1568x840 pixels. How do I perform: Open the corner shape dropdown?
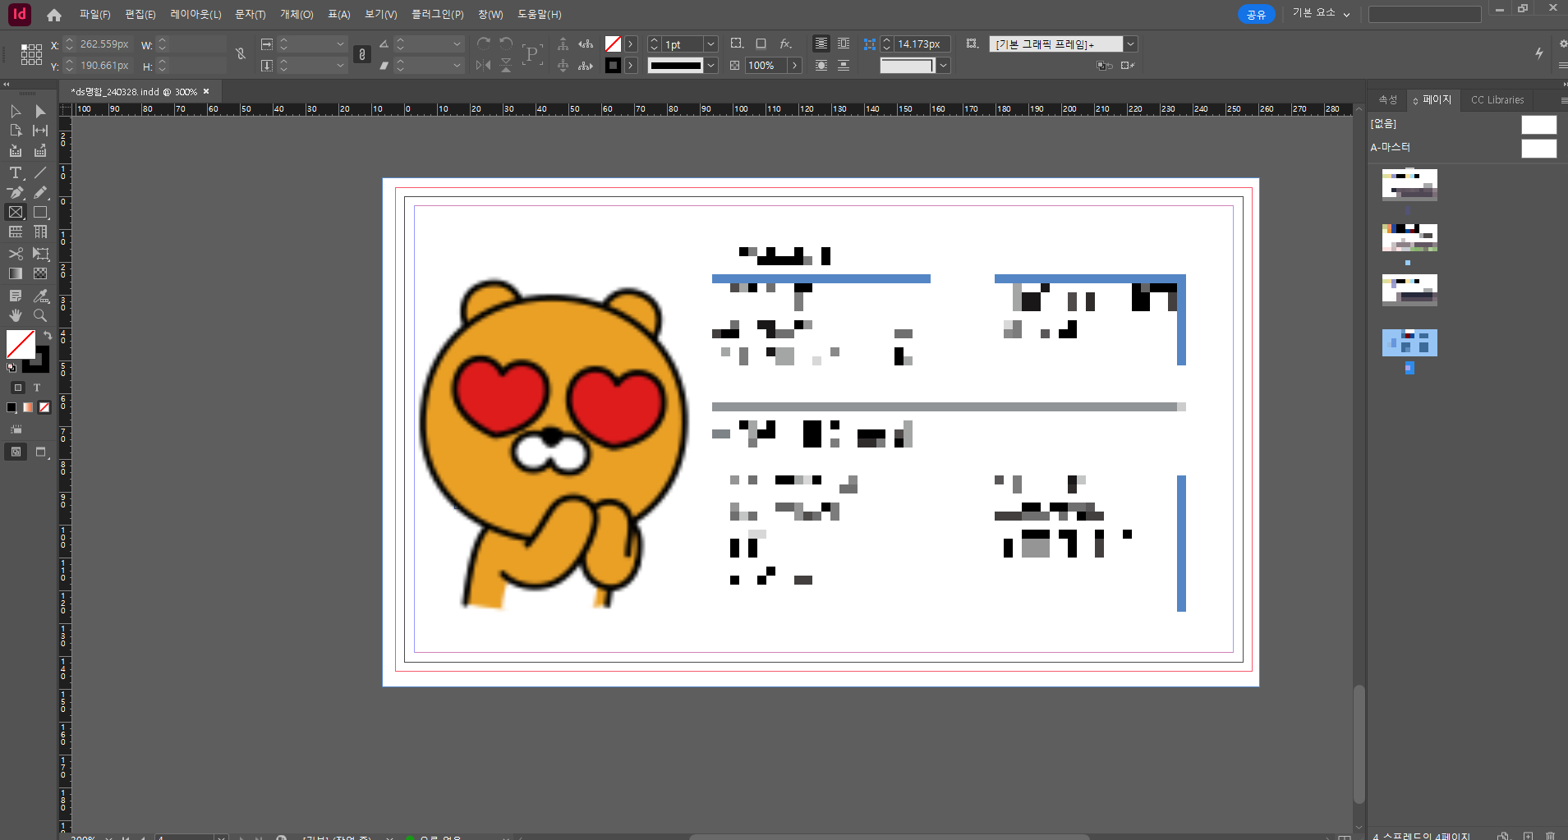(x=944, y=65)
